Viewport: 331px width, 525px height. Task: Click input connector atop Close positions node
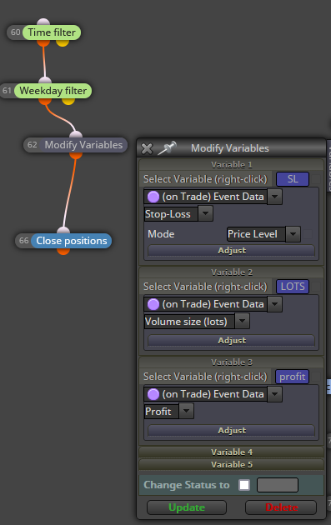(x=63, y=230)
